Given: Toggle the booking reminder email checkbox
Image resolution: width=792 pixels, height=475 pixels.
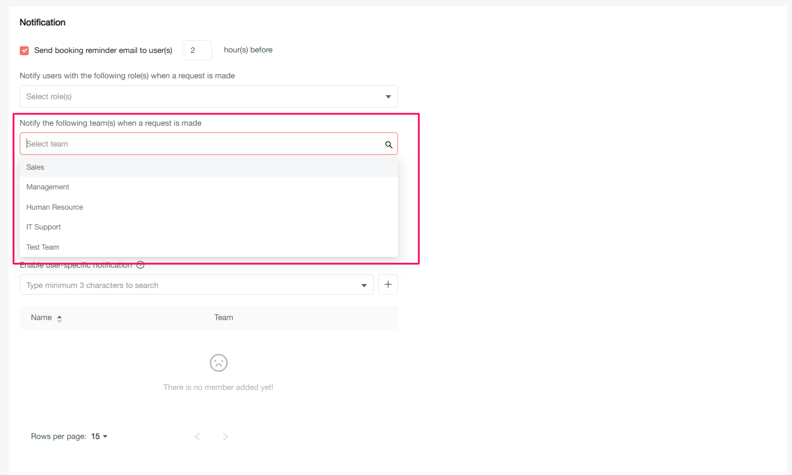Looking at the screenshot, I should point(24,51).
